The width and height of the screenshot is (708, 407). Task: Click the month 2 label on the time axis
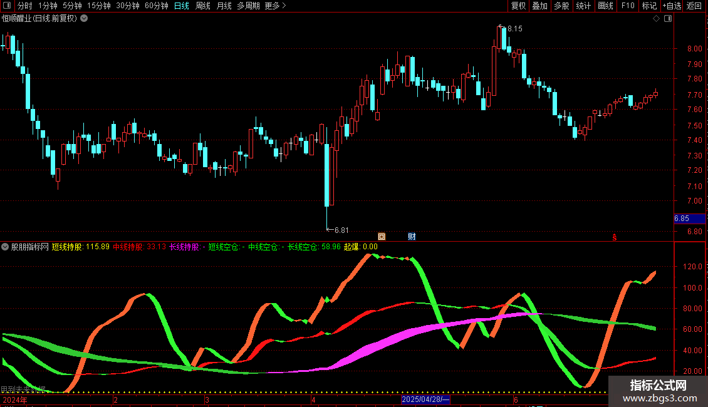[115, 399]
